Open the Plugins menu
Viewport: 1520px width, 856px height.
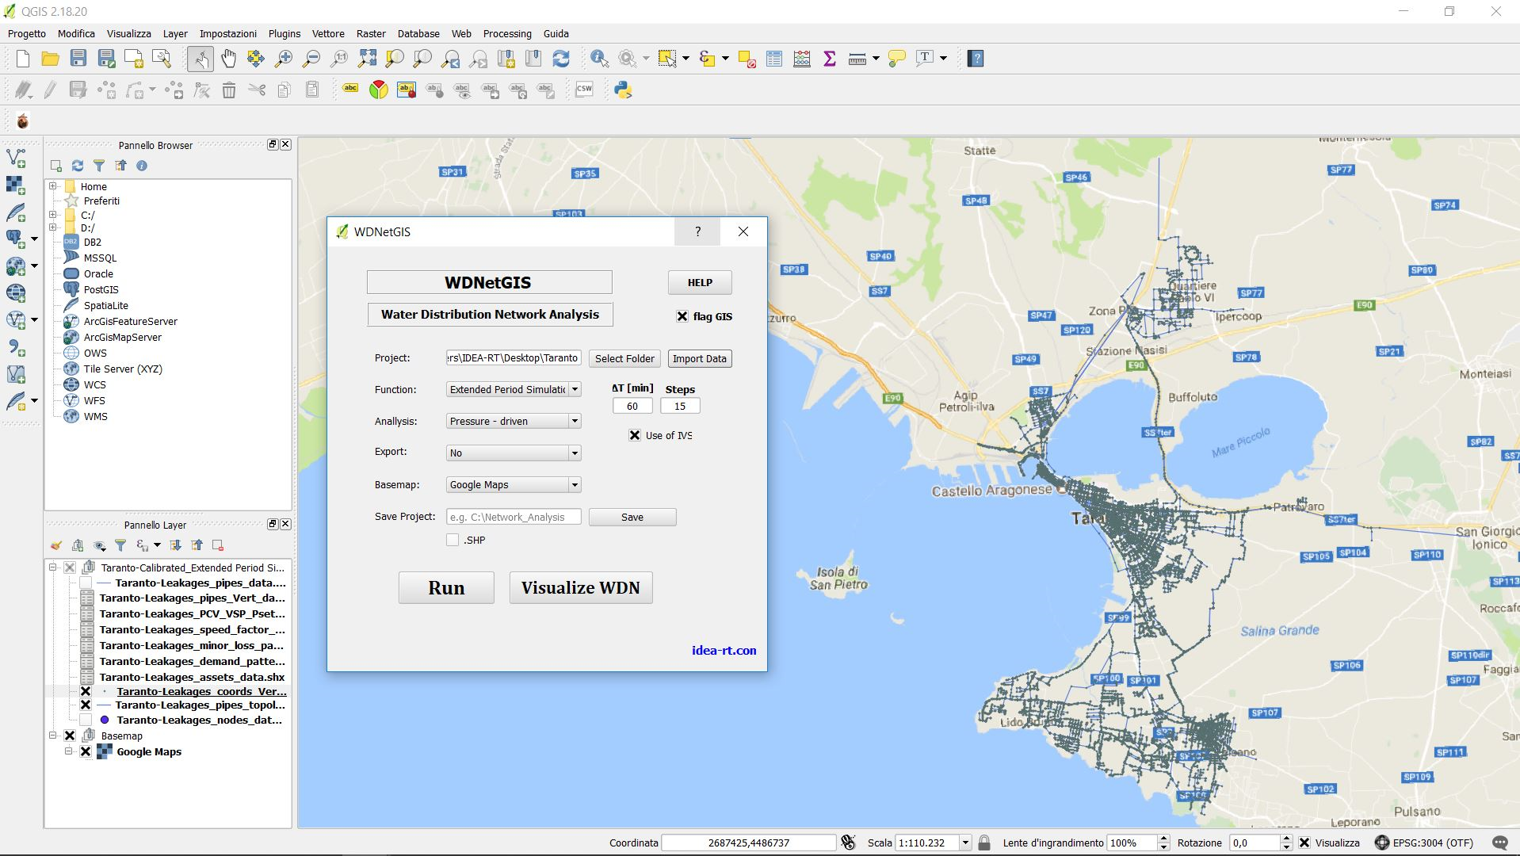pyautogui.click(x=285, y=33)
